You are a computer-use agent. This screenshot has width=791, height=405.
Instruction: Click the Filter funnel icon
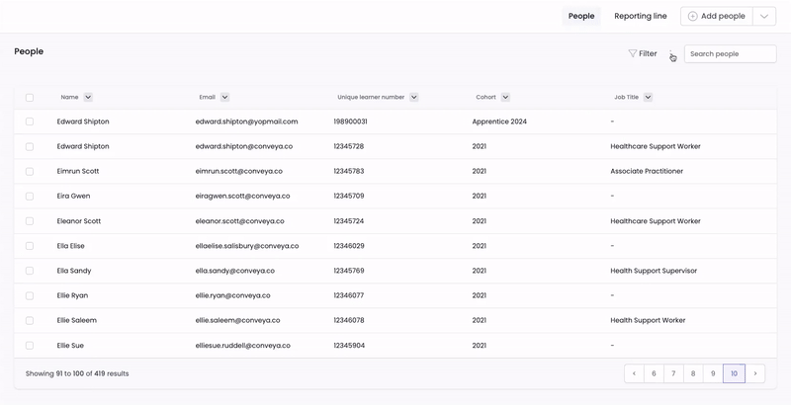[x=633, y=54]
